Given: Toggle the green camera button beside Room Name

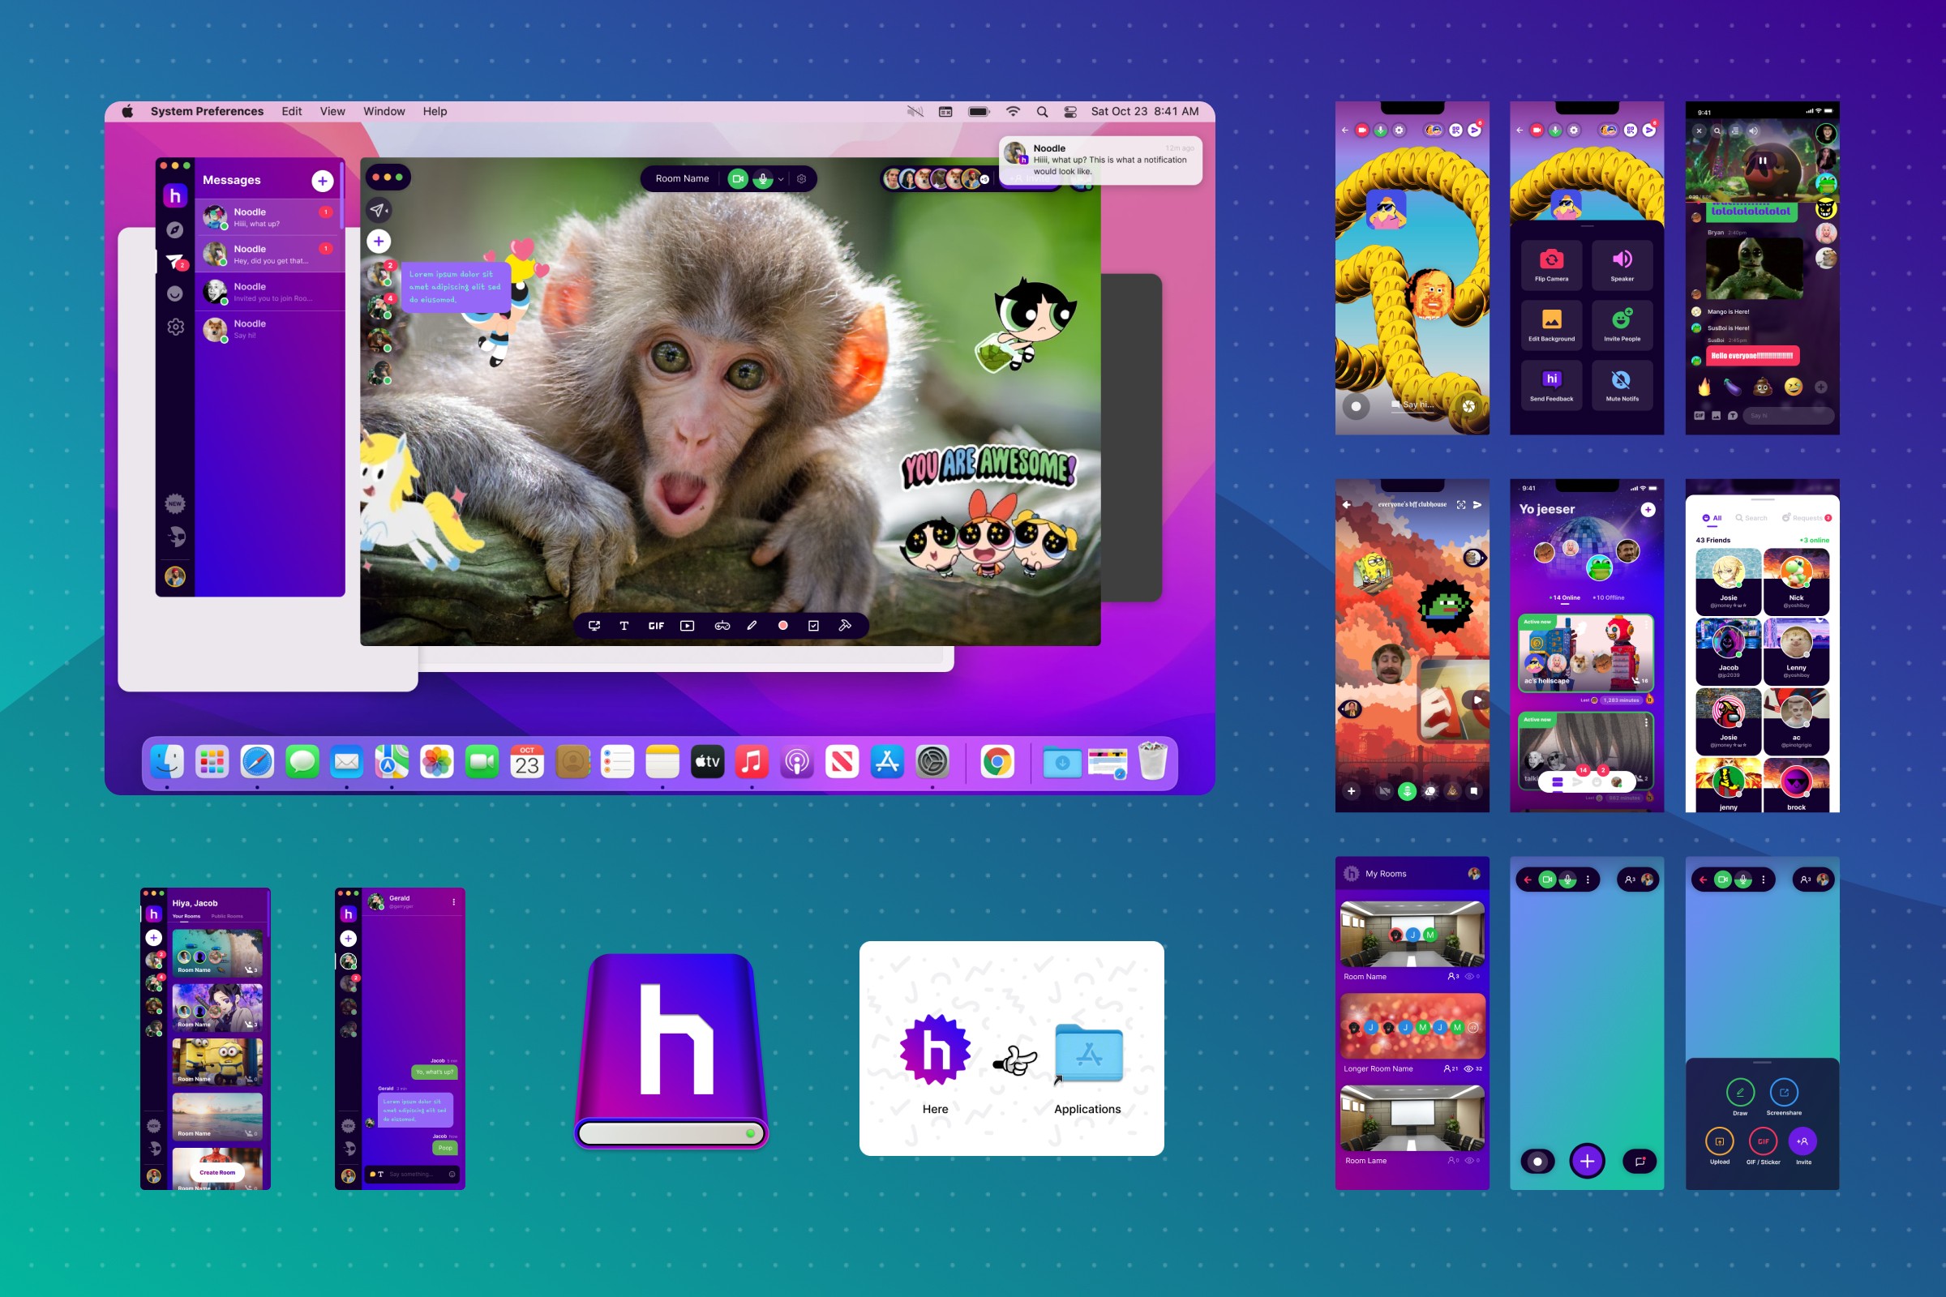Looking at the screenshot, I should [737, 178].
